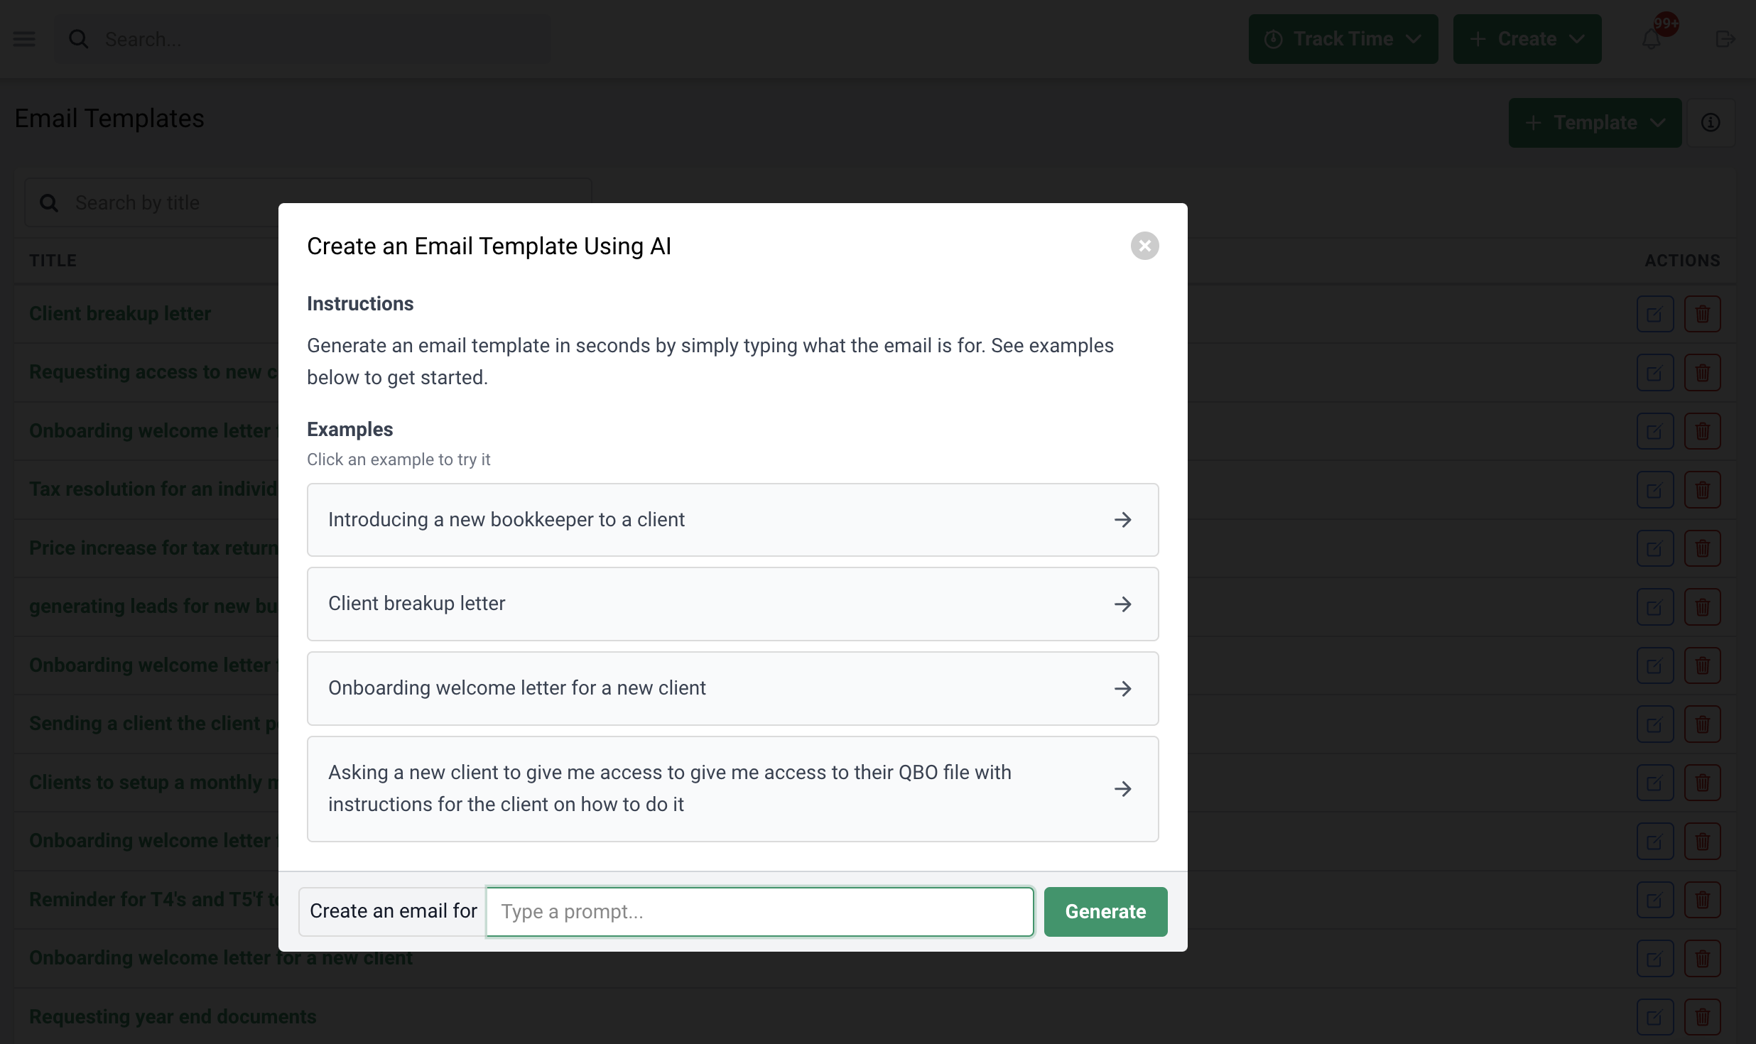The image size is (1756, 1044).
Task: Delete the Requesting access to new row
Action: (1702, 373)
